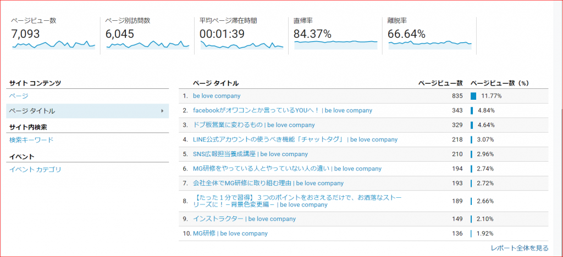Click the 218 page views cell
Screen dimensions: 563x257
click(457, 140)
